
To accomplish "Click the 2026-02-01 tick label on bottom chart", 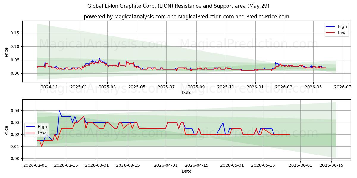I will pyautogui.click(x=35, y=166).
